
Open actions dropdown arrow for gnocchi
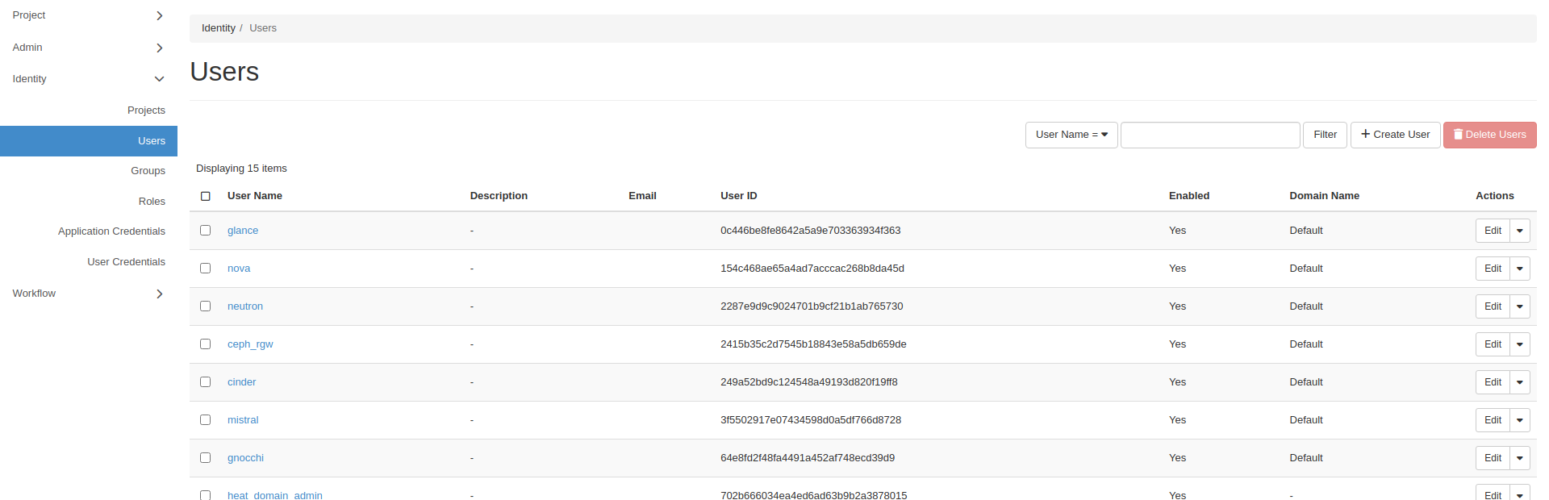(1520, 458)
